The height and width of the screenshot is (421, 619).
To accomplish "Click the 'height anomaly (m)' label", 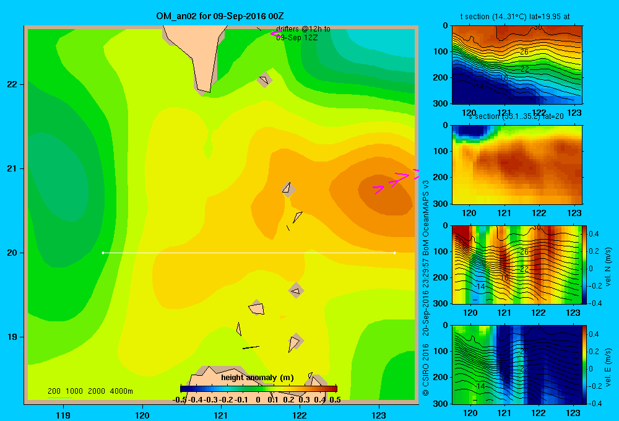I will click(x=258, y=378).
